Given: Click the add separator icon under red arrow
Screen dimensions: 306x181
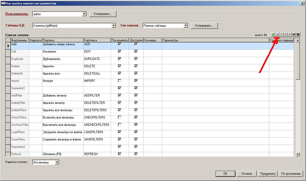Looking at the screenshot, I should (x=277, y=35).
